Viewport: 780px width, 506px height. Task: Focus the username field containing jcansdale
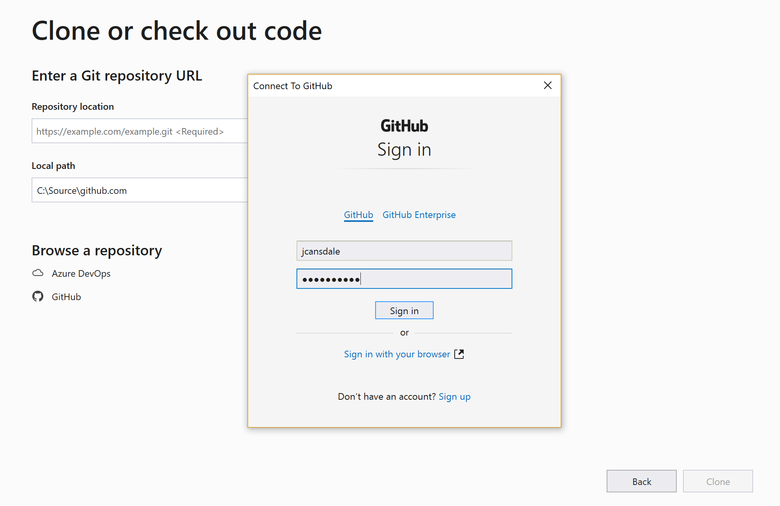click(404, 251)
